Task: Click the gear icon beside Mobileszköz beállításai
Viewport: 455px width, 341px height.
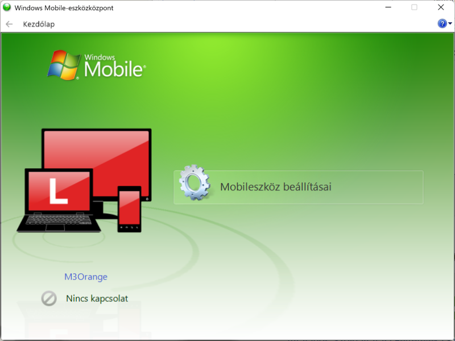Action: click(x=195, y=182)
